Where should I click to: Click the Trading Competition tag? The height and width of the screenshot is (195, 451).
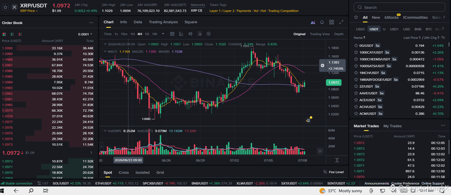tap(283, 11)
